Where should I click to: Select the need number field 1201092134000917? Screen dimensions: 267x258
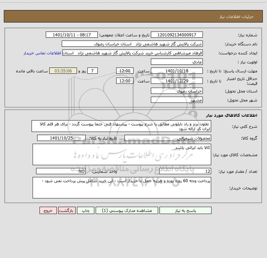177,35
